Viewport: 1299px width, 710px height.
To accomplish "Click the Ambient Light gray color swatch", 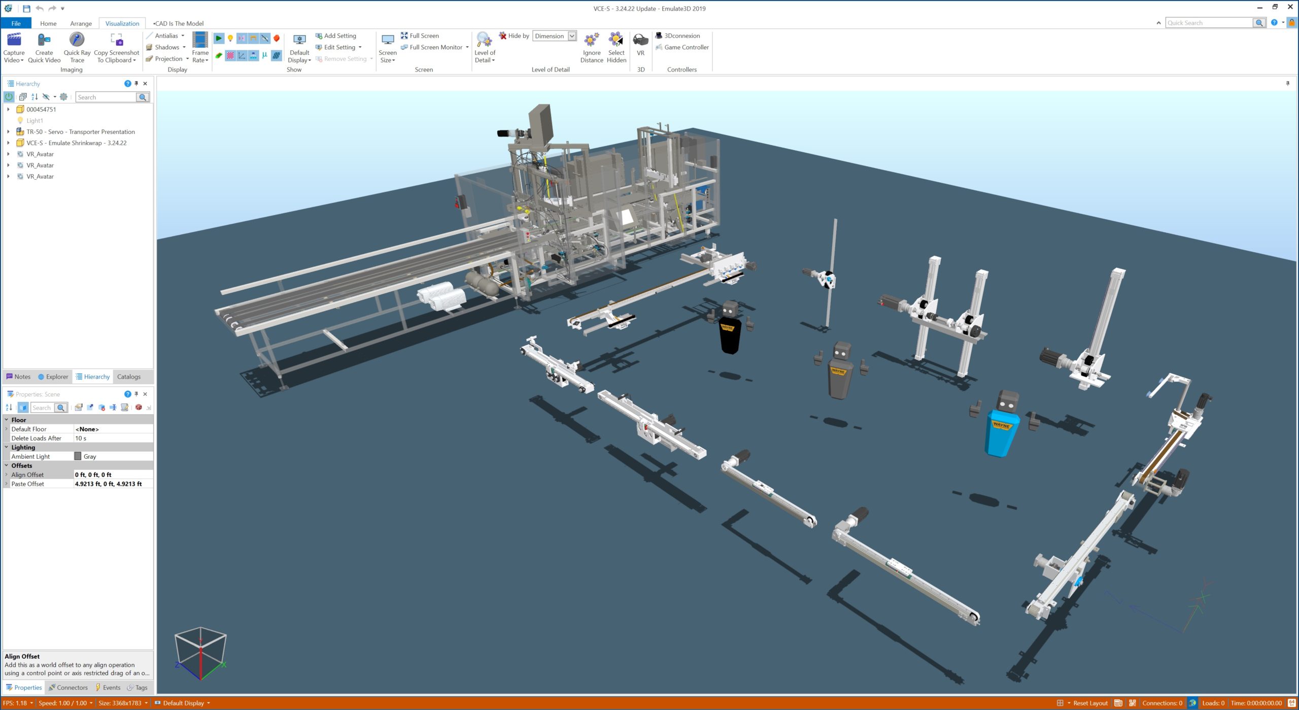I will pyautogui.click(x=78, y=456).
